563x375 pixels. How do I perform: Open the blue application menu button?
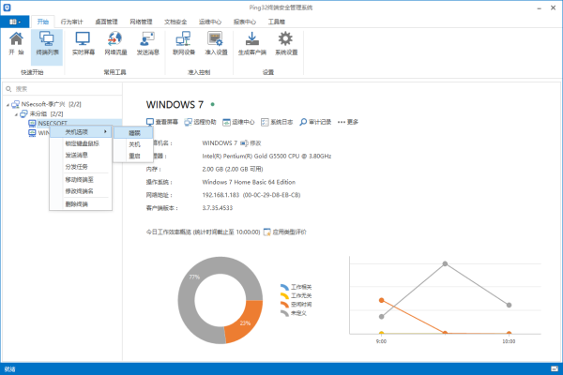[x=15, y=22]
